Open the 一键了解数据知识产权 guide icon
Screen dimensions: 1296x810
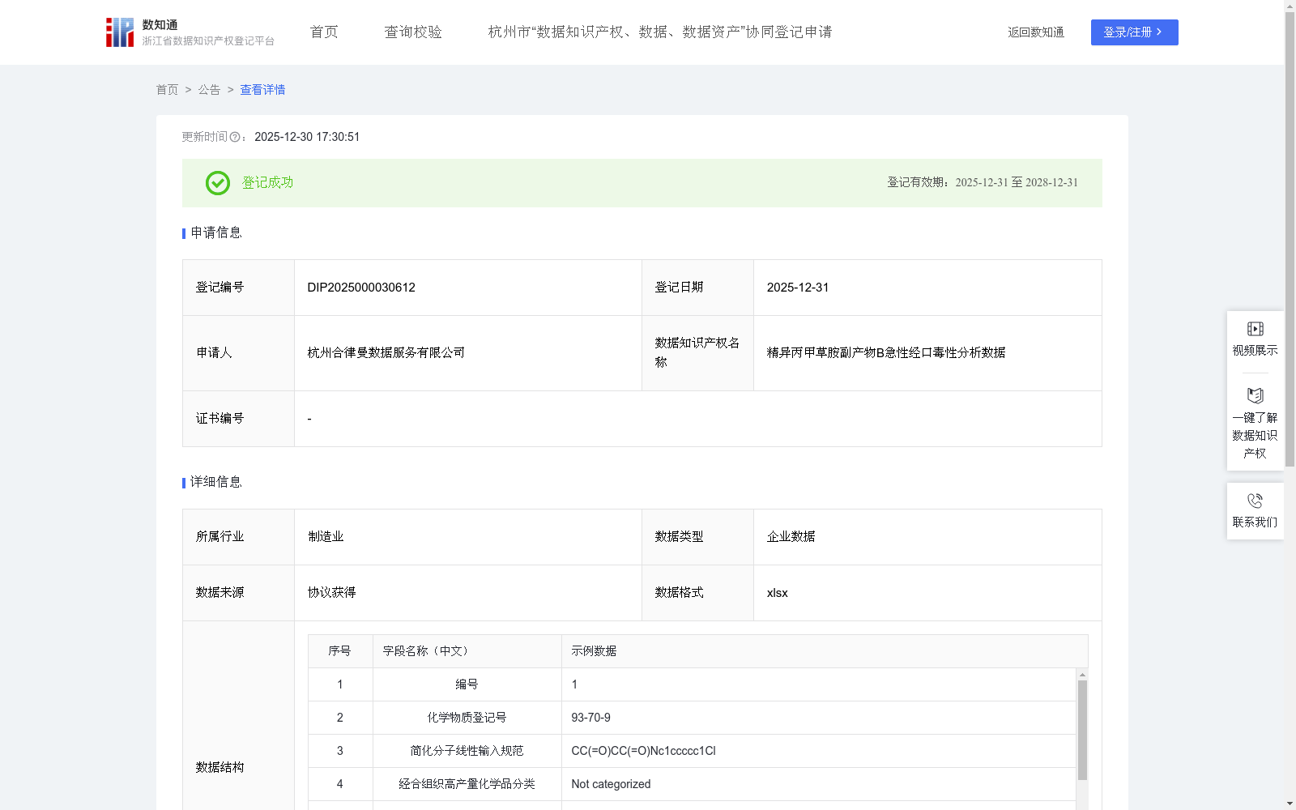click(x=1255, y=395)
